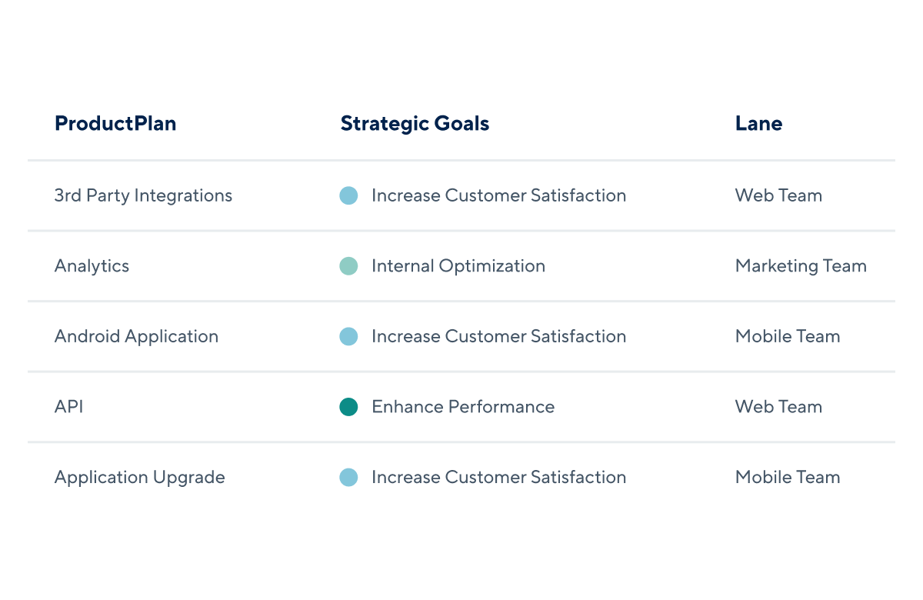Click the ProductPlan column header

click(x=115, y=124)
